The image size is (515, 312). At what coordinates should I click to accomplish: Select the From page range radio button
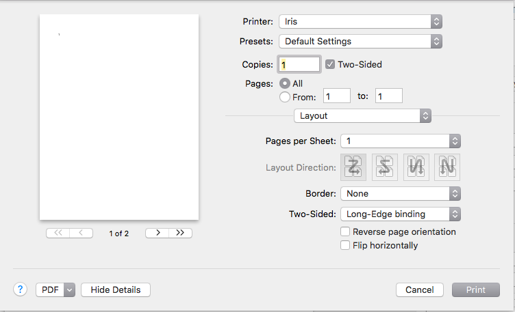click(285, 97)
